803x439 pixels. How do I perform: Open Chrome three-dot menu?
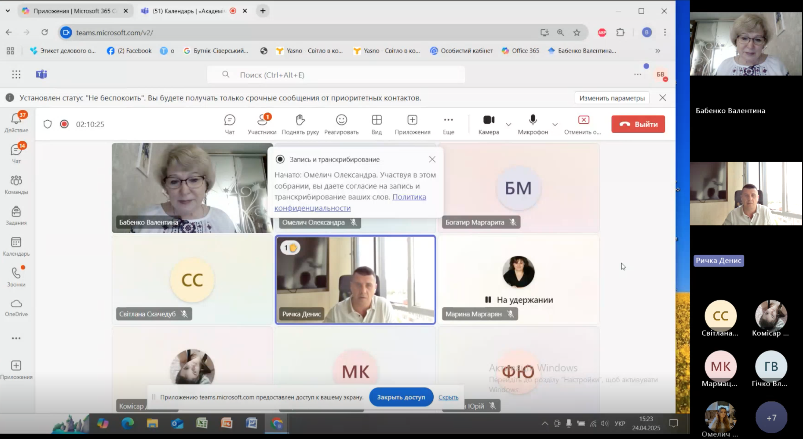tap(665, 32)
